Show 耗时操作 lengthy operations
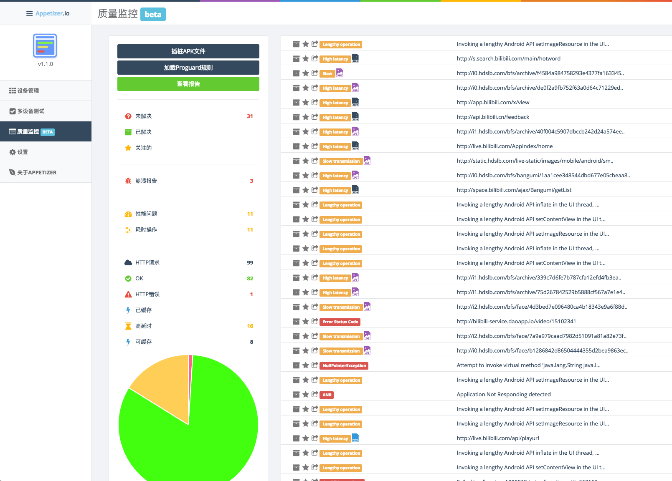Viewport: 672px width, 481px height. [188, 229]
